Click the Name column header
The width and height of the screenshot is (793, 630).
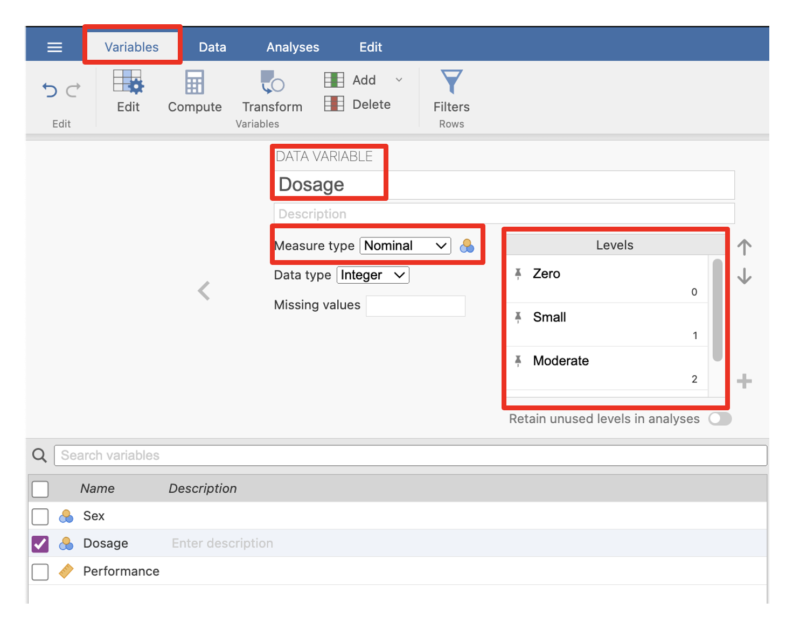tap(98, 488)
